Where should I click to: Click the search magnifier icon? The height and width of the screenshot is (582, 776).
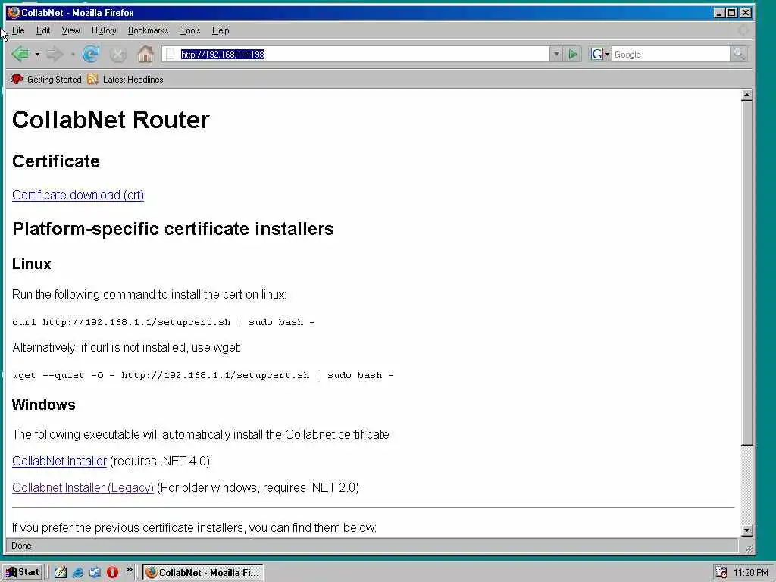click(x=739, y=54)
